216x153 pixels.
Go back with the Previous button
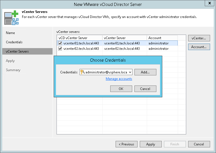coord(127,144)
